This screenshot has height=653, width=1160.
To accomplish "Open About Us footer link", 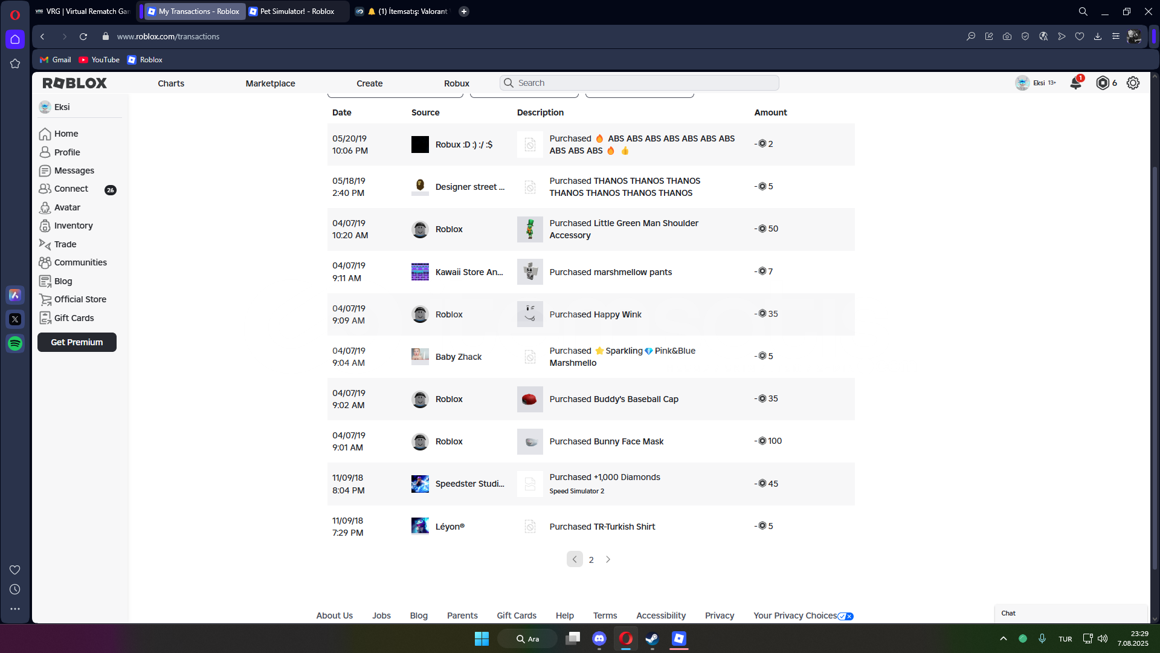I will coord(335,616).
